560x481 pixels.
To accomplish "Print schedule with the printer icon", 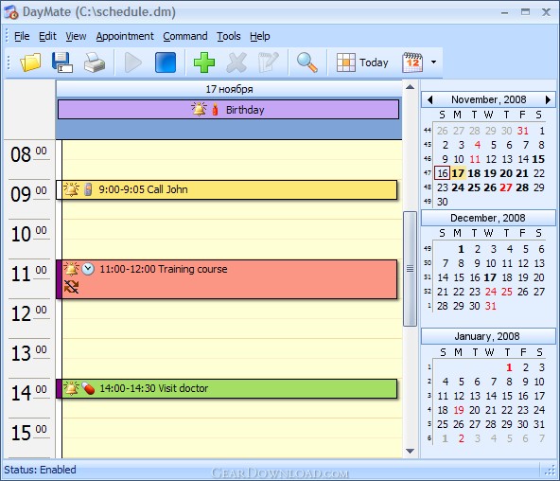I will (95, 62).
